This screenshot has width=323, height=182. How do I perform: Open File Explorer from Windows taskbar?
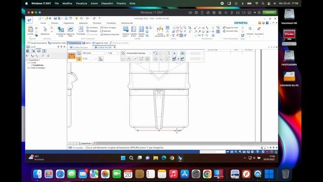[155, 158]
